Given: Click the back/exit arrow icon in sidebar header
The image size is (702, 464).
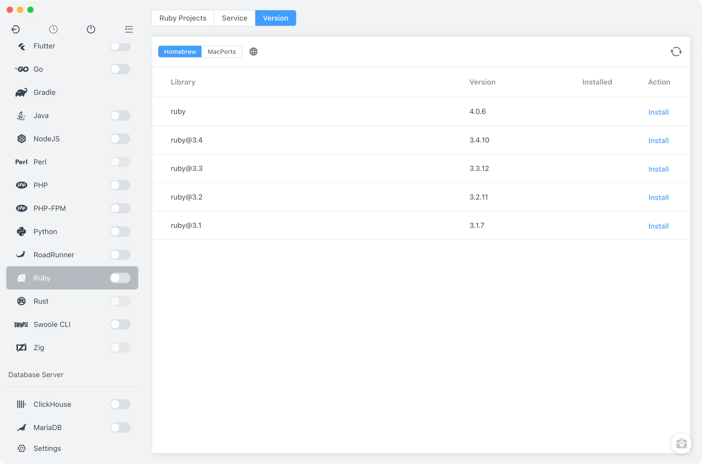Looking at the screenshot, I should coord(15,29).
